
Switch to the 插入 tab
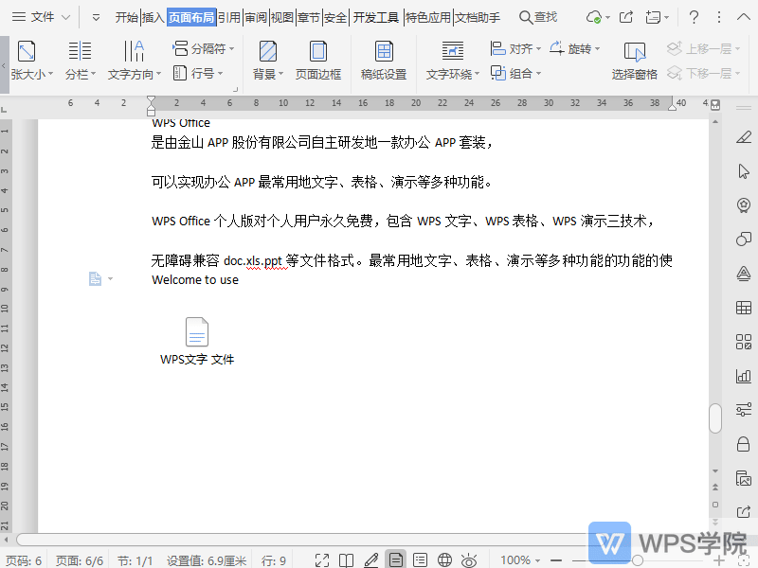coord(153,18)
